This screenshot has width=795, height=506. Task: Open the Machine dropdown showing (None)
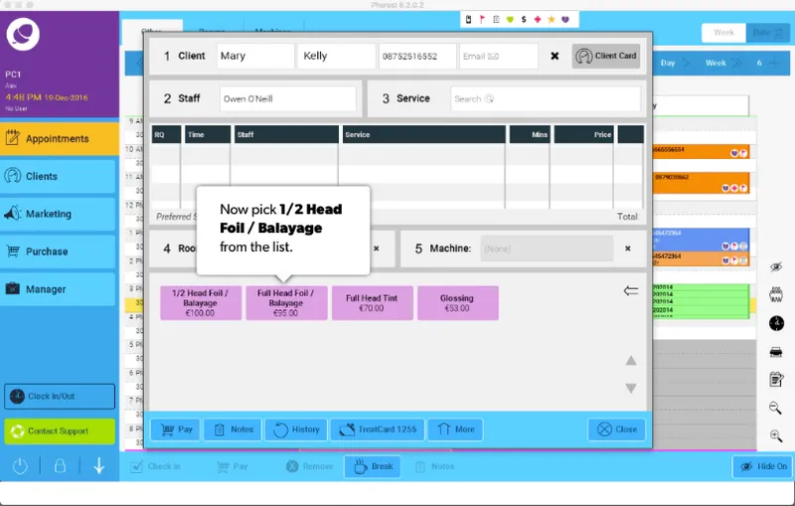(547, 249)
